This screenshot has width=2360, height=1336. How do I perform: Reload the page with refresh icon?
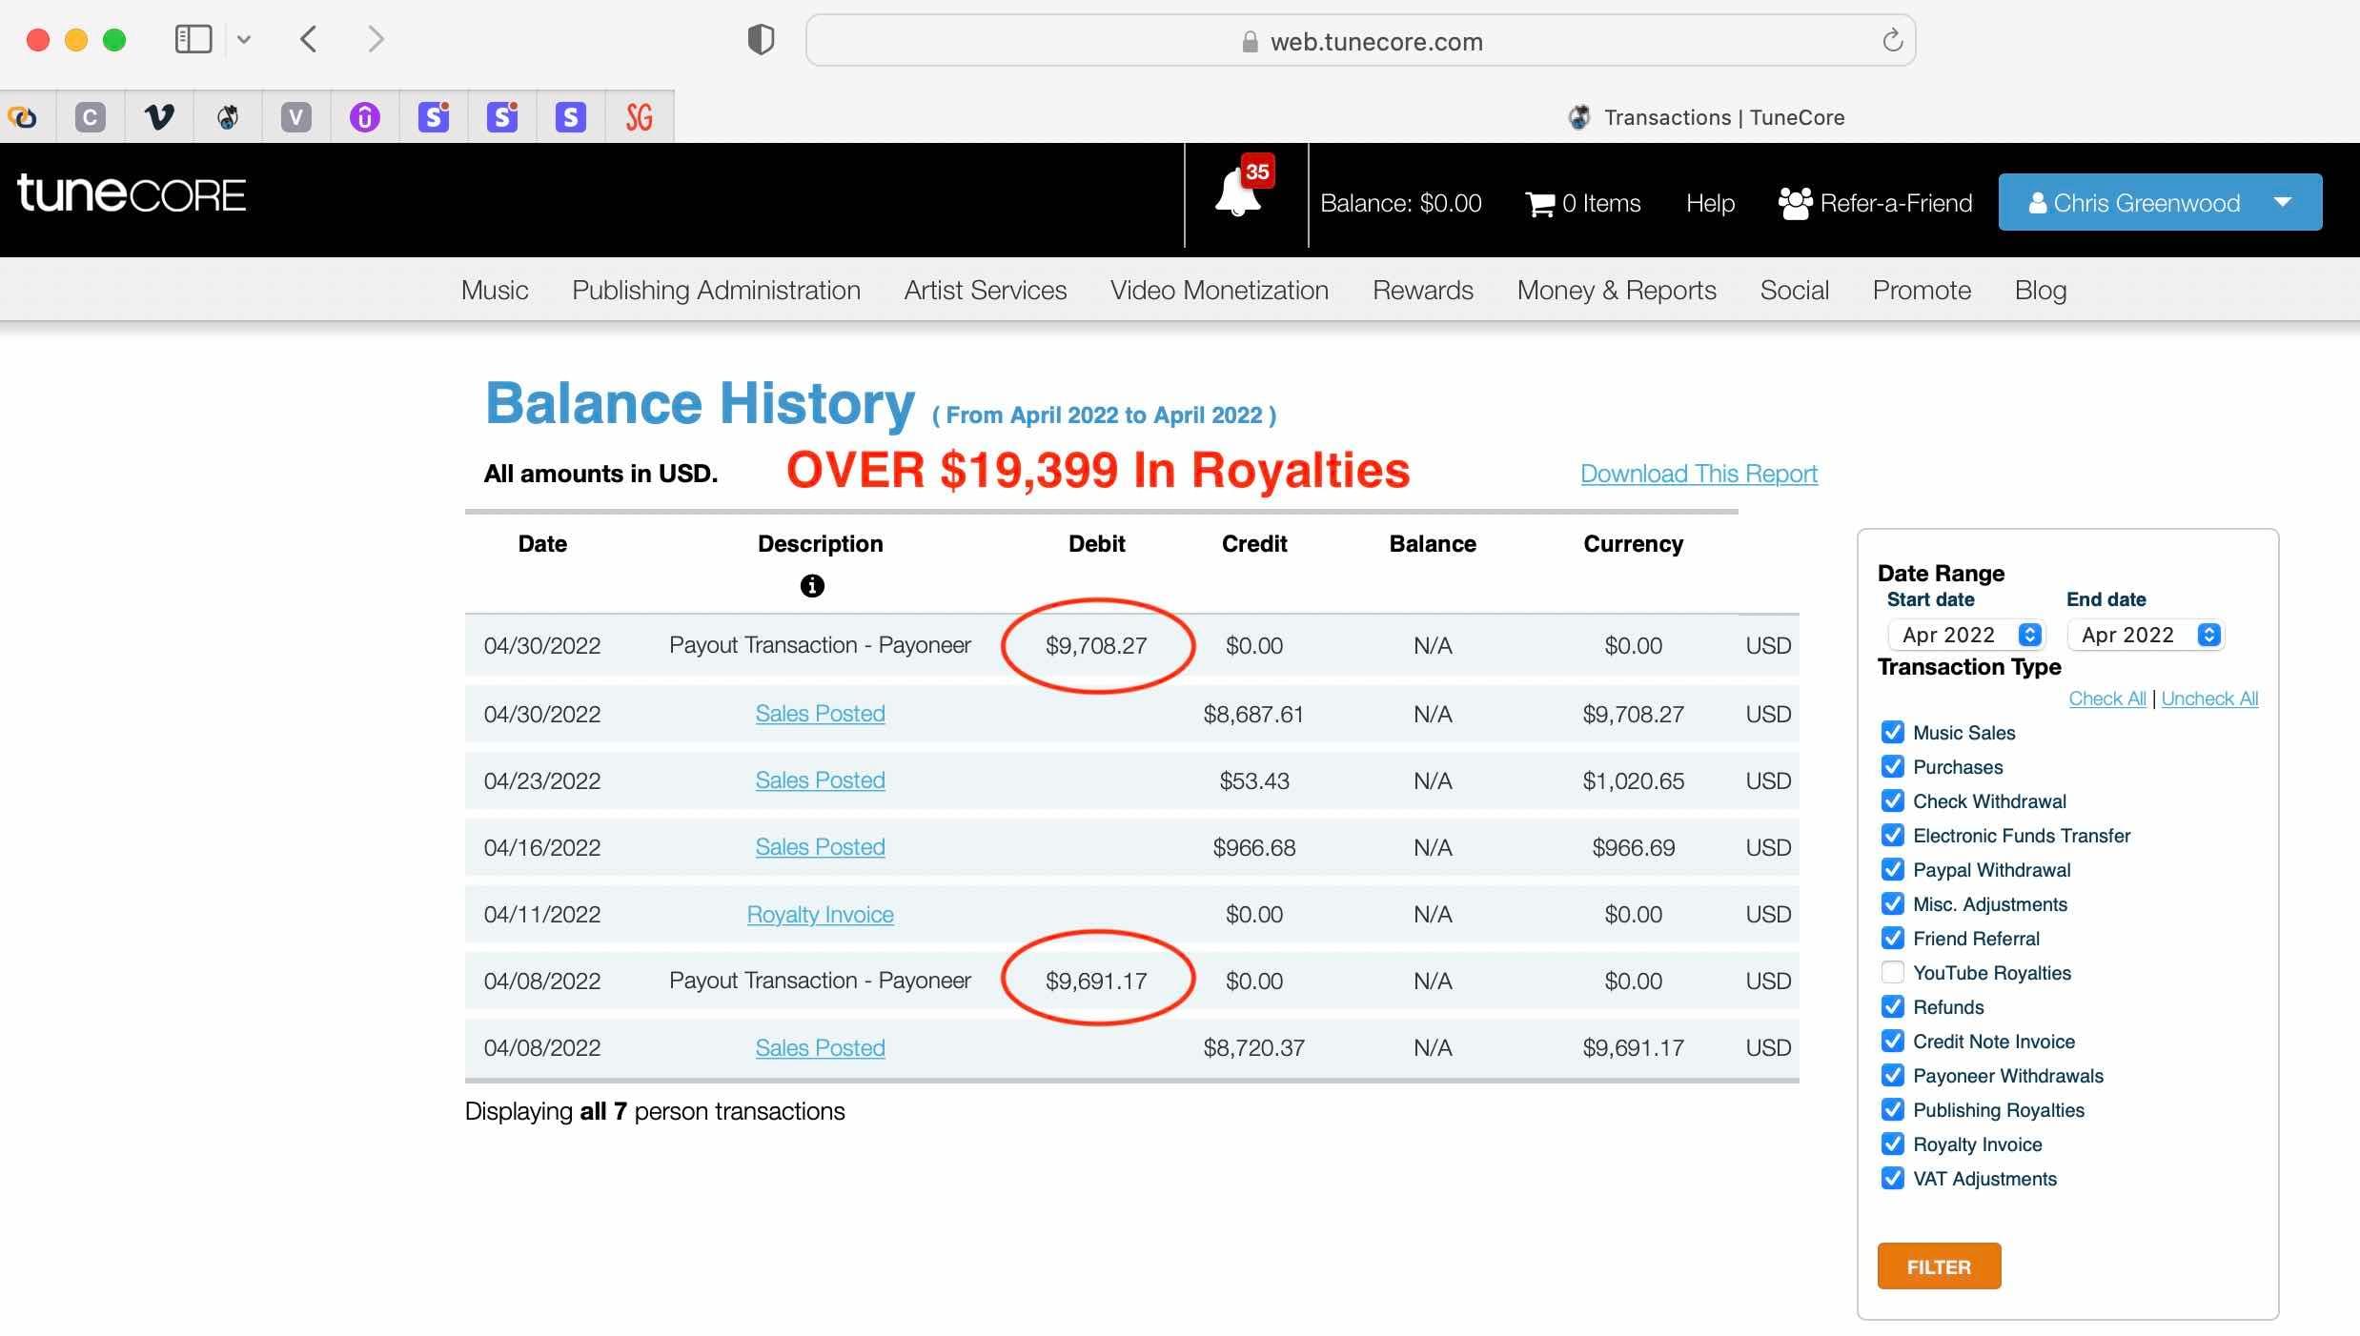click(1892, 40)
